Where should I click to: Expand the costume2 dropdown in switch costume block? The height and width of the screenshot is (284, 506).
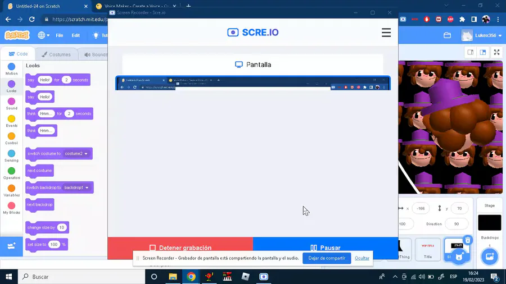pos(76,154)
